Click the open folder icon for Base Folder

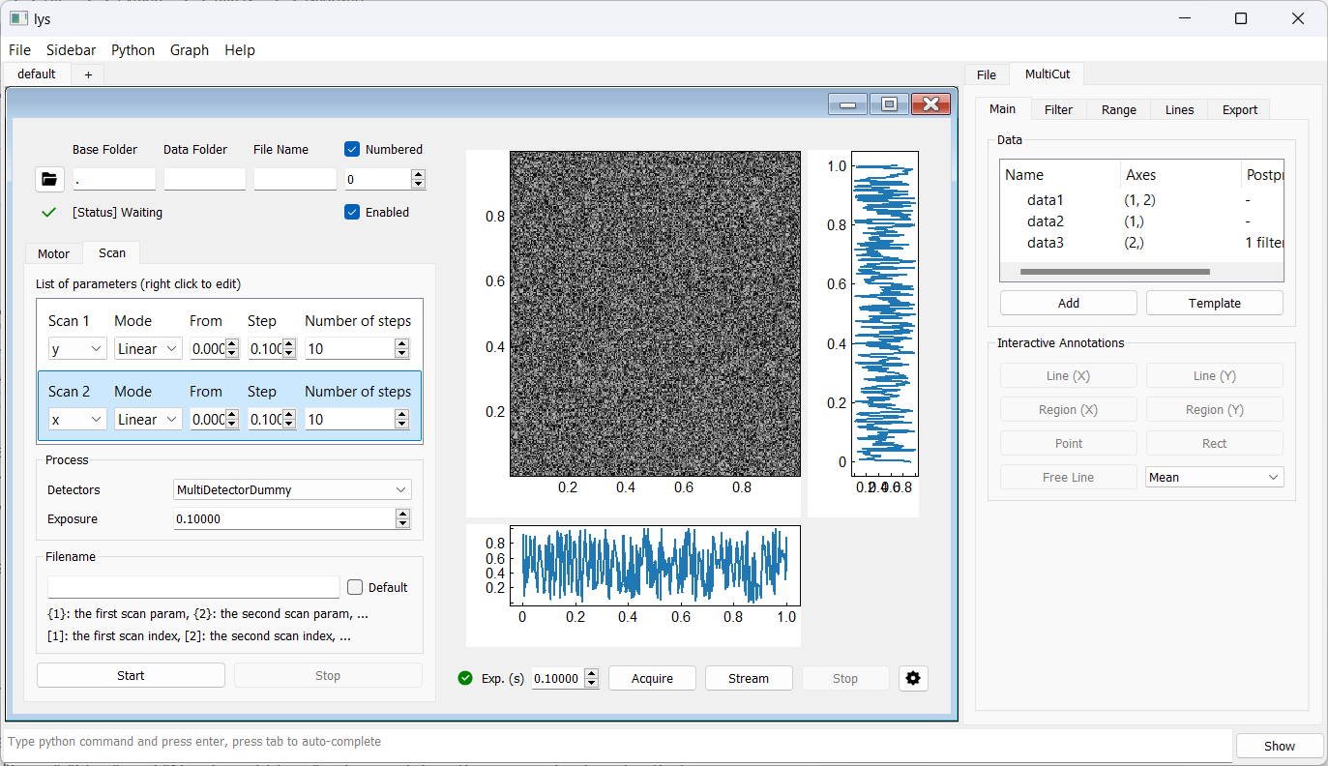click(x=49, y=179)
